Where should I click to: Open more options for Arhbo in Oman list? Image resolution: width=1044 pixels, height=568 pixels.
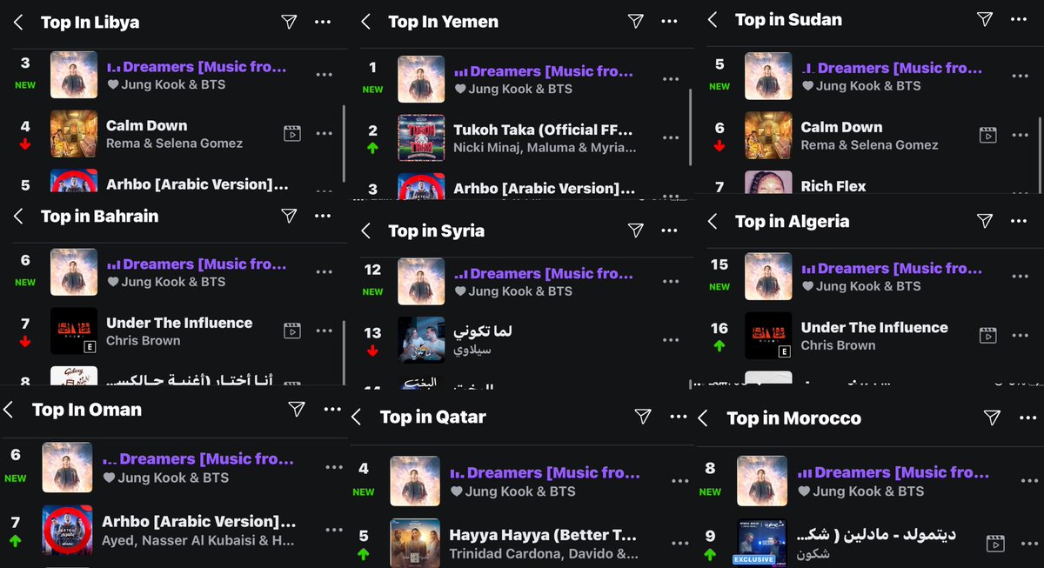[333, 529]
